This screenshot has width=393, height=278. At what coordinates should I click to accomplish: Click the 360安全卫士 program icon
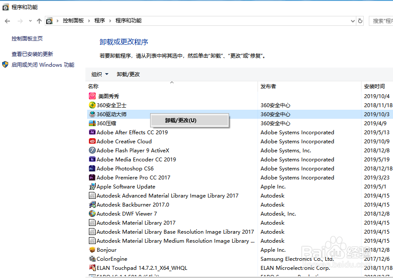point(92,105)
